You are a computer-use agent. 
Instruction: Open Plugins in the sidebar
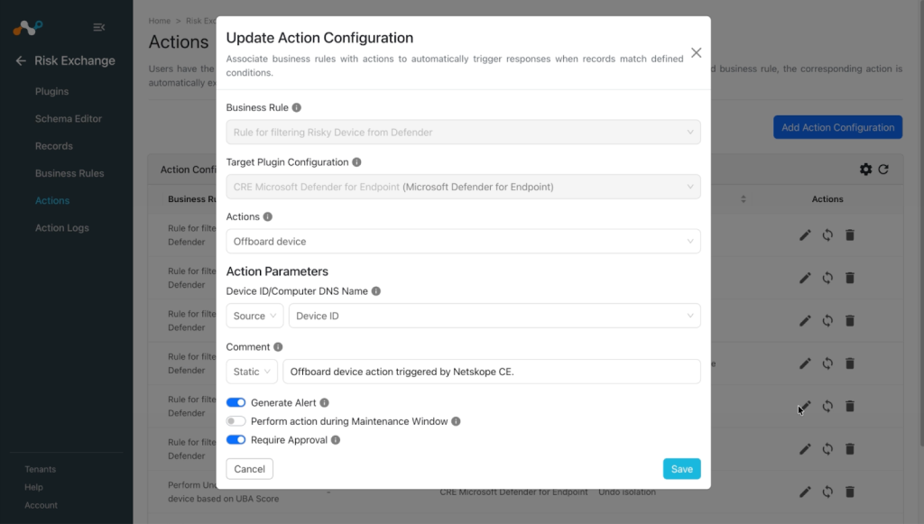click(x=51, y=91)
